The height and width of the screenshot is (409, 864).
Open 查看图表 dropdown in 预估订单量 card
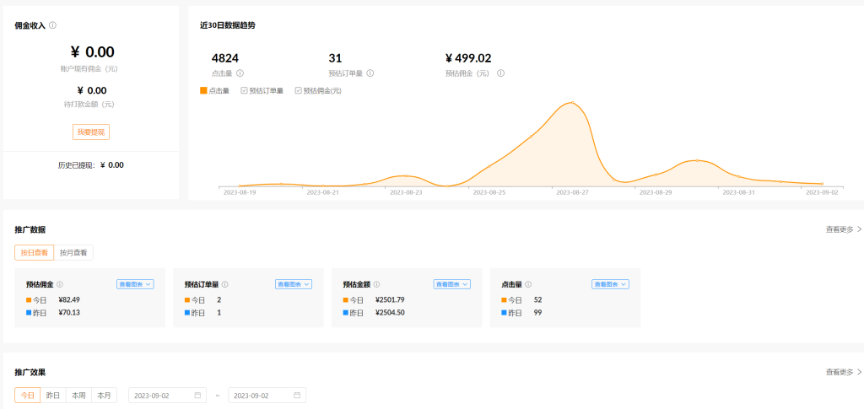click(x=293, y=284)
